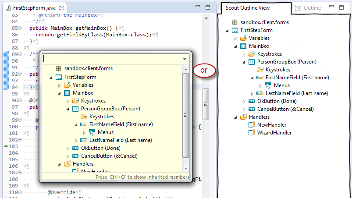Image resolution: width=352 pixels, height=198 pixels.
Task: Click Handlers folder icon in popup outline
Action: (67, 164)
